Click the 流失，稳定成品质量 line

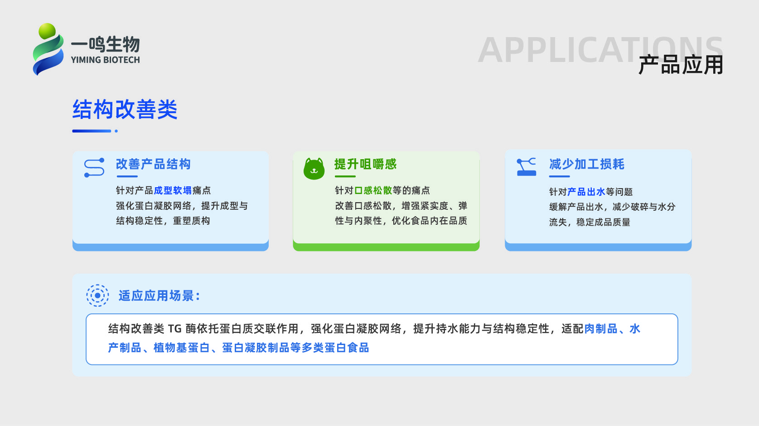pos(590,222)
